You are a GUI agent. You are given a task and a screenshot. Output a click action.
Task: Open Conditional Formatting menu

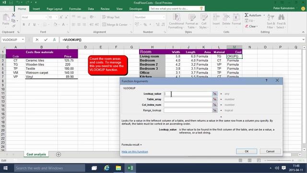click(x=176, y=21)
